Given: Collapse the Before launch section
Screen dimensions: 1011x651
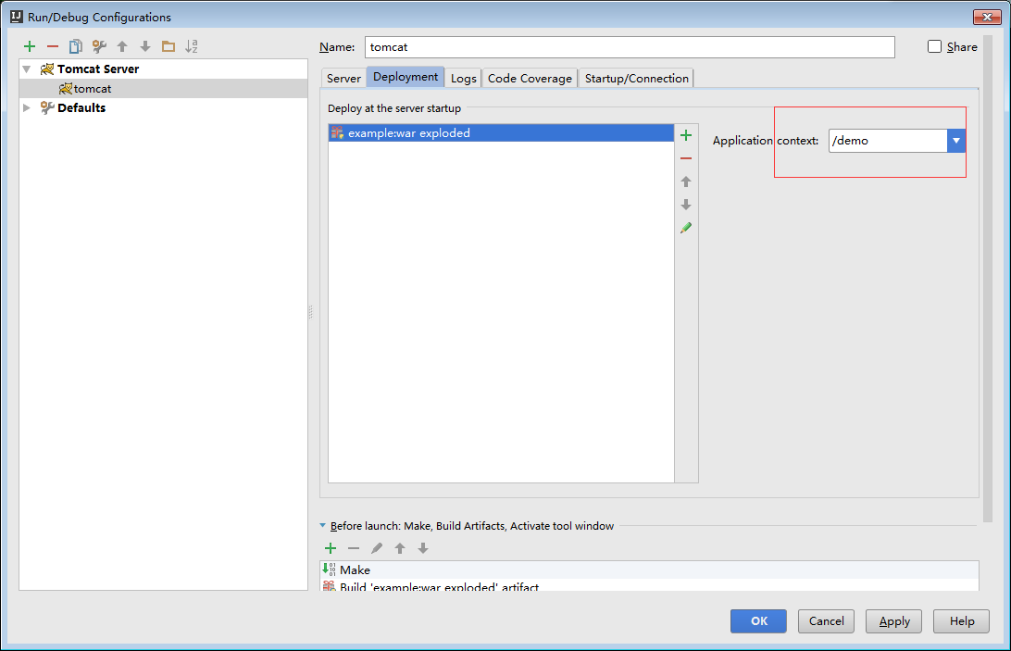Looking at the screenshot, I should [x=323, y=526].
